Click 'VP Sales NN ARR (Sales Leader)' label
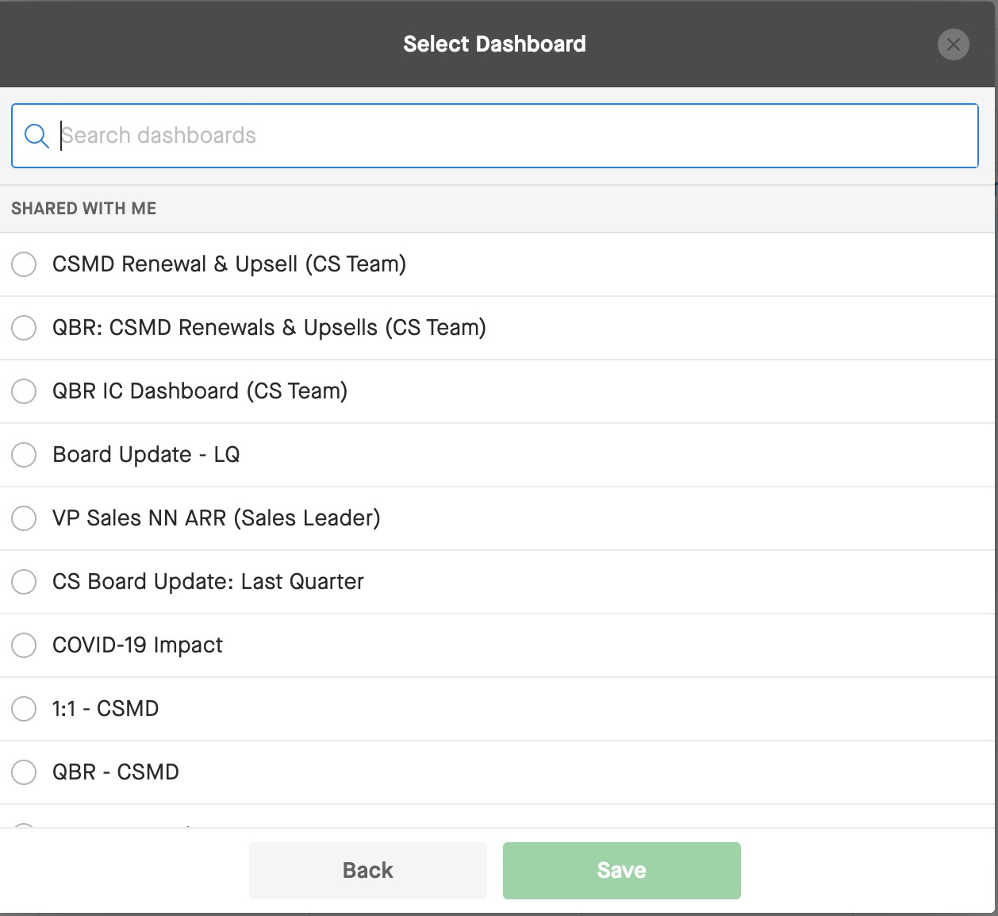 coord(217,518)
